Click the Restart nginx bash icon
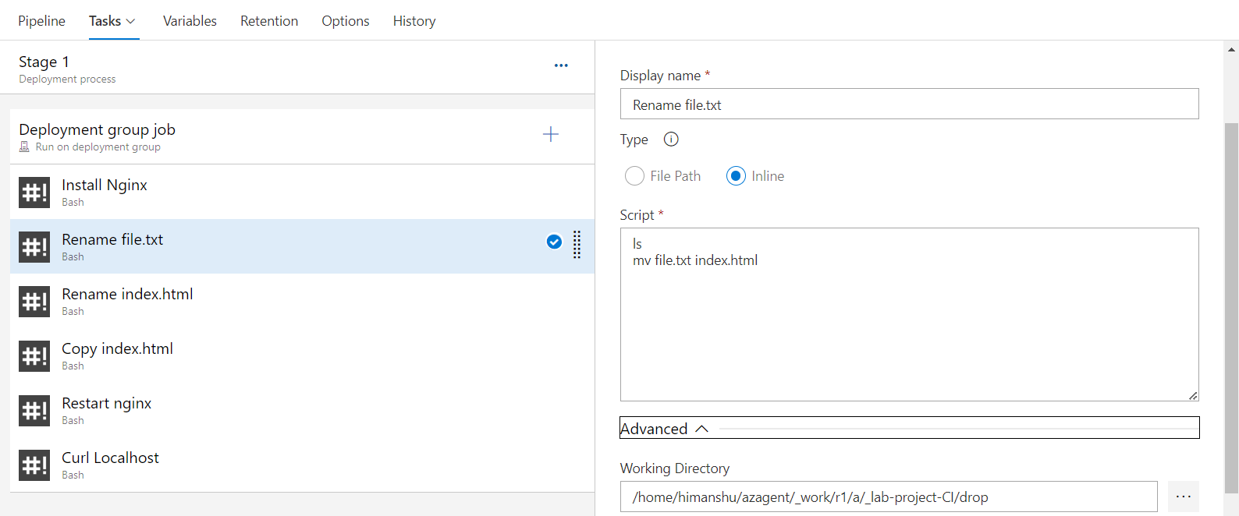Screen dimensions: 1239x516 click(34, 411)
